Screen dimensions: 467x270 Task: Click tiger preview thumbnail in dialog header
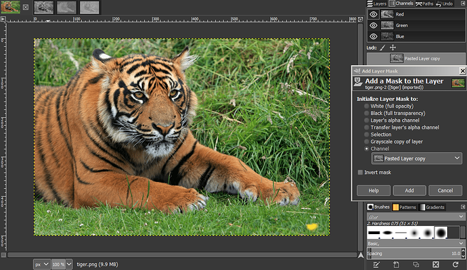(x=458, y=83)
